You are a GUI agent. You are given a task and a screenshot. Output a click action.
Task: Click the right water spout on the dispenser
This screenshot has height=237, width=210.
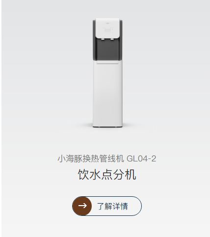[x=112, y=39]
